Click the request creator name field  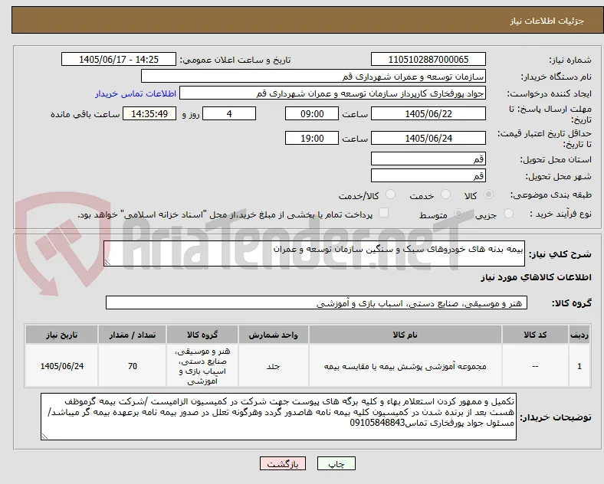[x=333, y=93]
